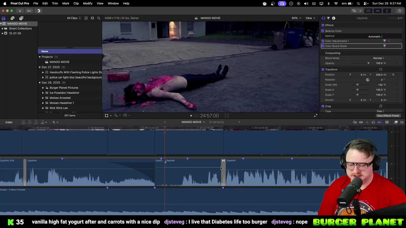Open the Window menu

[113, 3]
